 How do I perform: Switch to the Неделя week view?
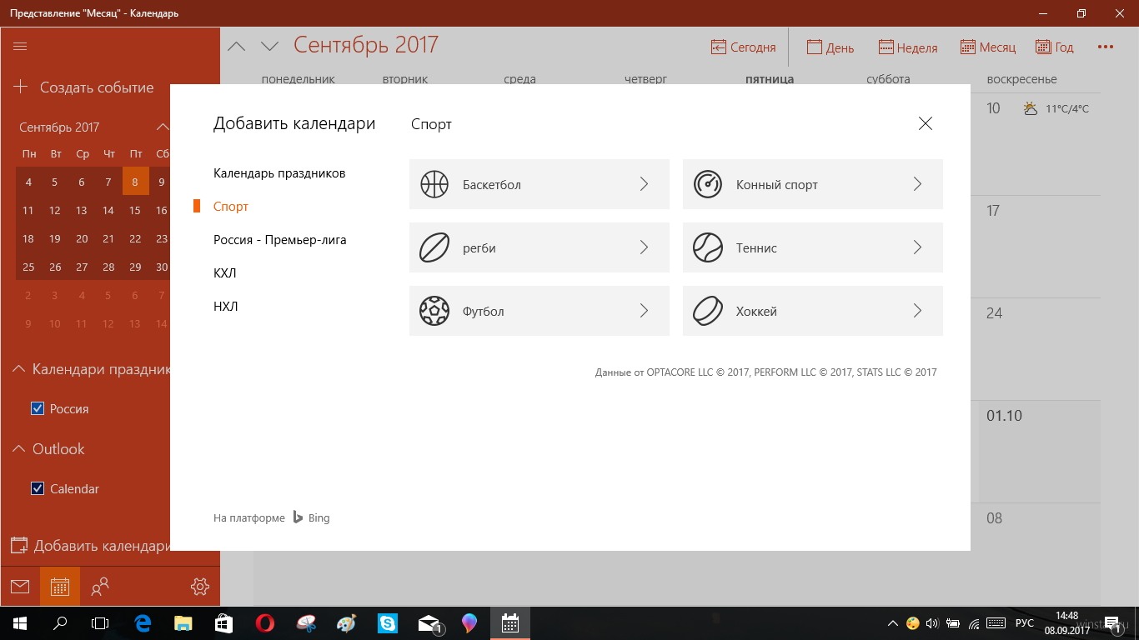(908, 47)
